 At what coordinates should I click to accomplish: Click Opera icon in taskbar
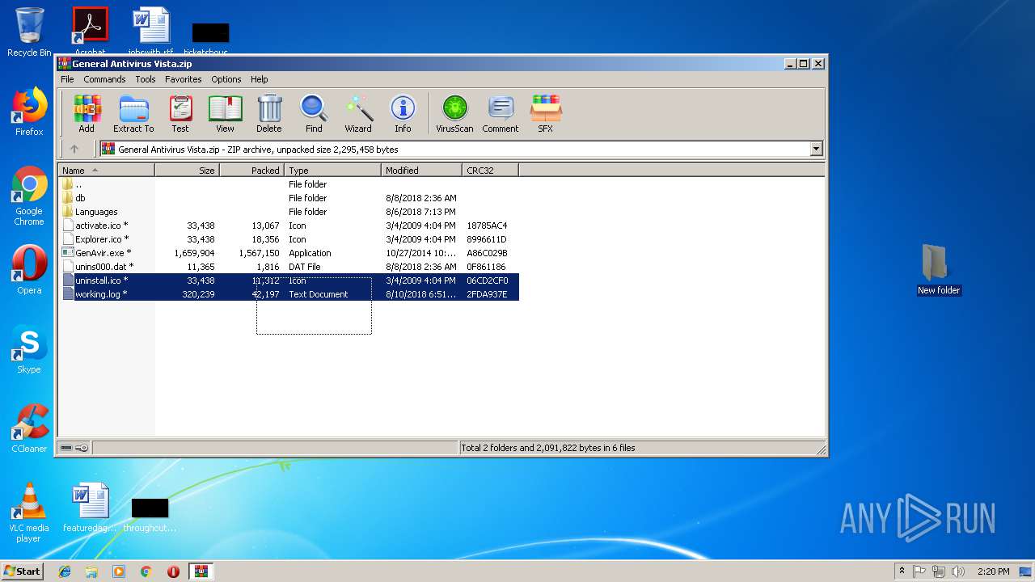pos(173,571)
